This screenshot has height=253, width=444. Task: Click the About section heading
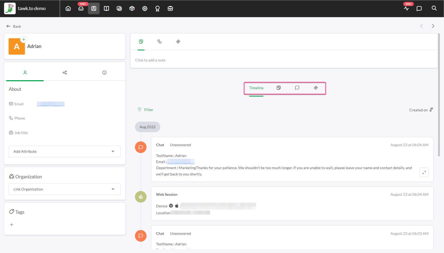pyautogui.click(x=15, y=89)
